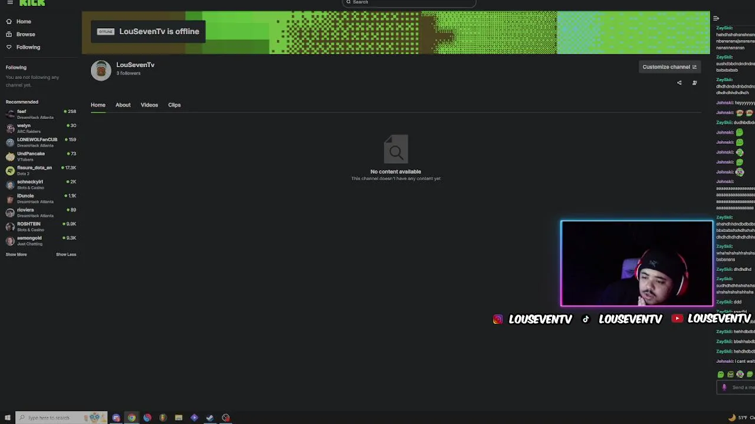Screen dimensions: 755x424
Task: Click the first green emote below chat
Action: tap(720, 375)
